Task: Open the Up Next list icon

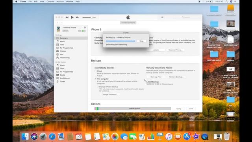Action: tap(162, 17)
